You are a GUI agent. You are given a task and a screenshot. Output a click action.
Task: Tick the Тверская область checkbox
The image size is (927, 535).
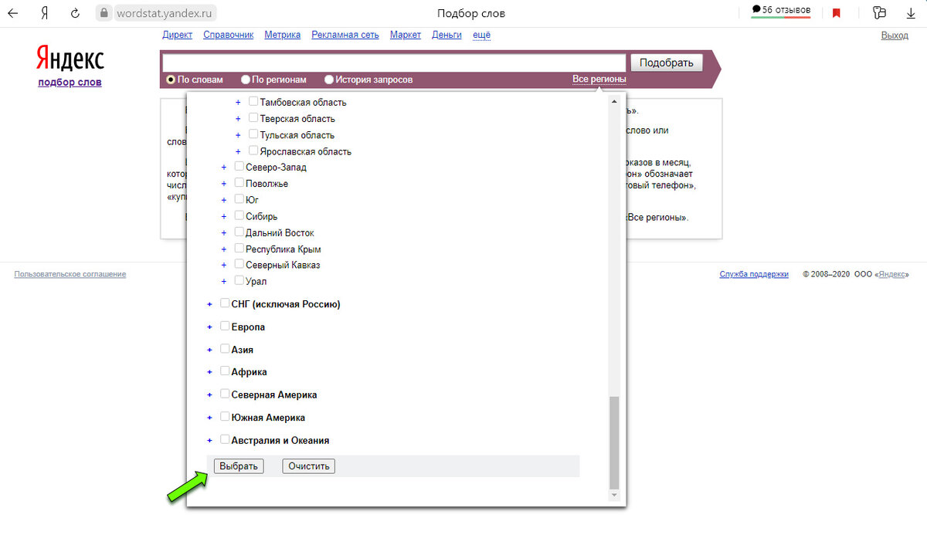coord(253,118)
